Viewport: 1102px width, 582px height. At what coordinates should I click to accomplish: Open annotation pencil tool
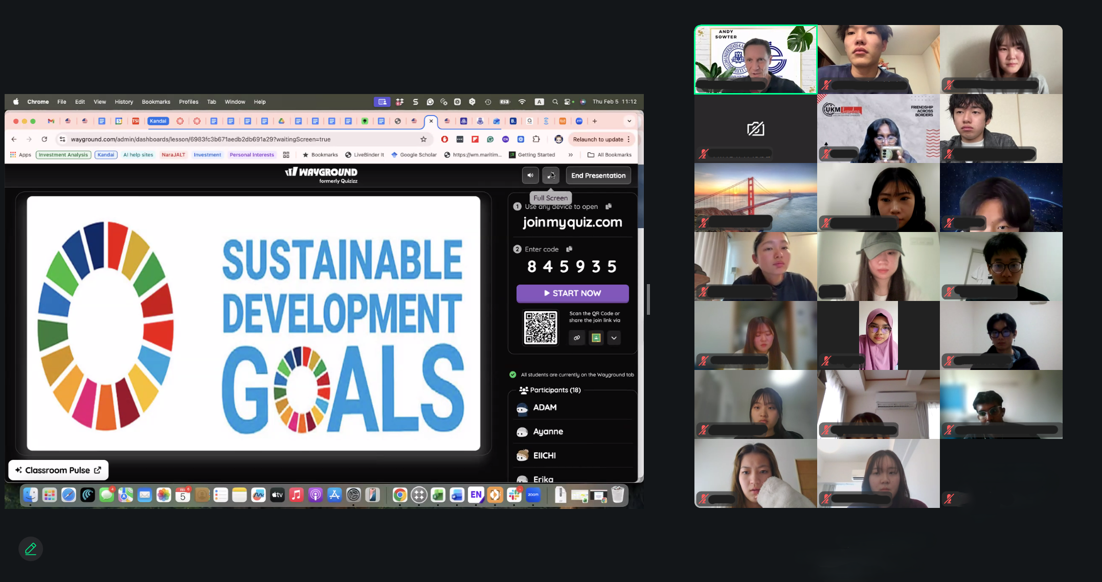pos(31,549)
